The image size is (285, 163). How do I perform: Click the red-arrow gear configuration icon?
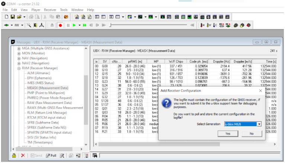coord(249,25)
